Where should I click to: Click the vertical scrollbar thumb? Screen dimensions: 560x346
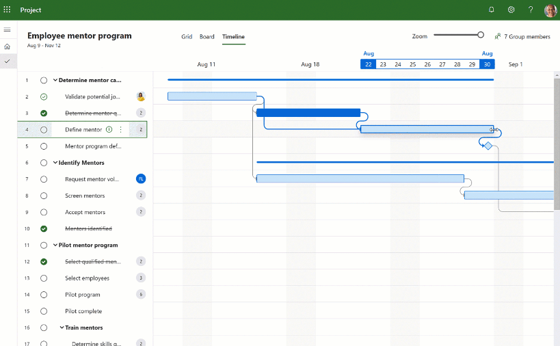pyautogui.click(x=557, y=144)
